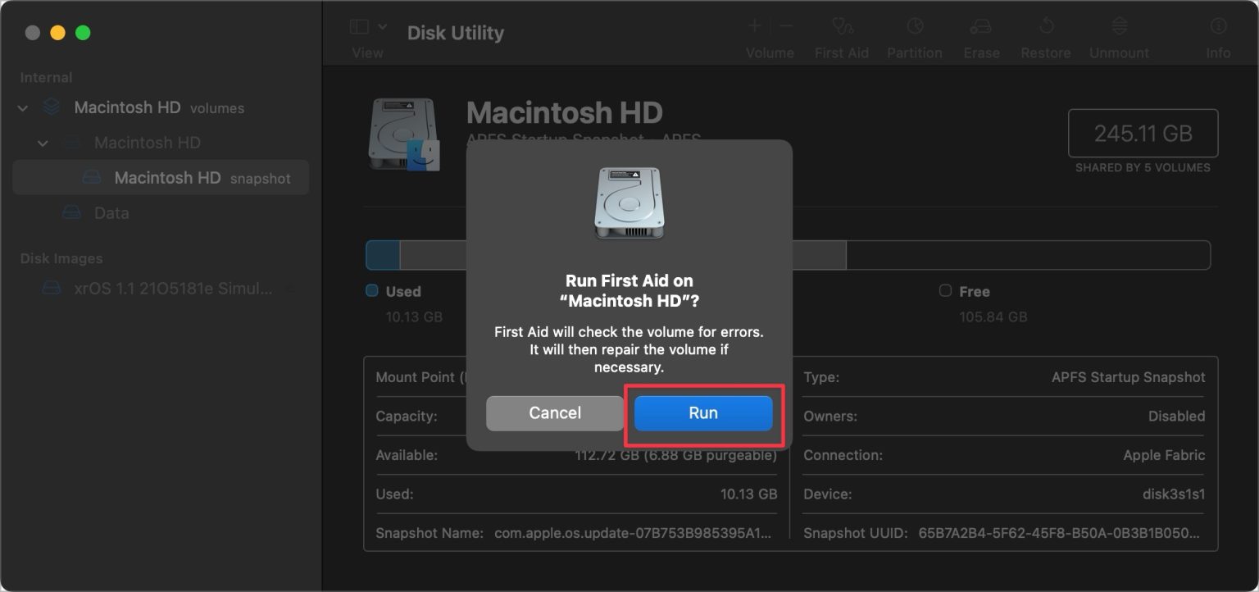Viewport: 1259px width, 592px height.
Task: Toggle the Used space checkbox
Action: [372, 291]
